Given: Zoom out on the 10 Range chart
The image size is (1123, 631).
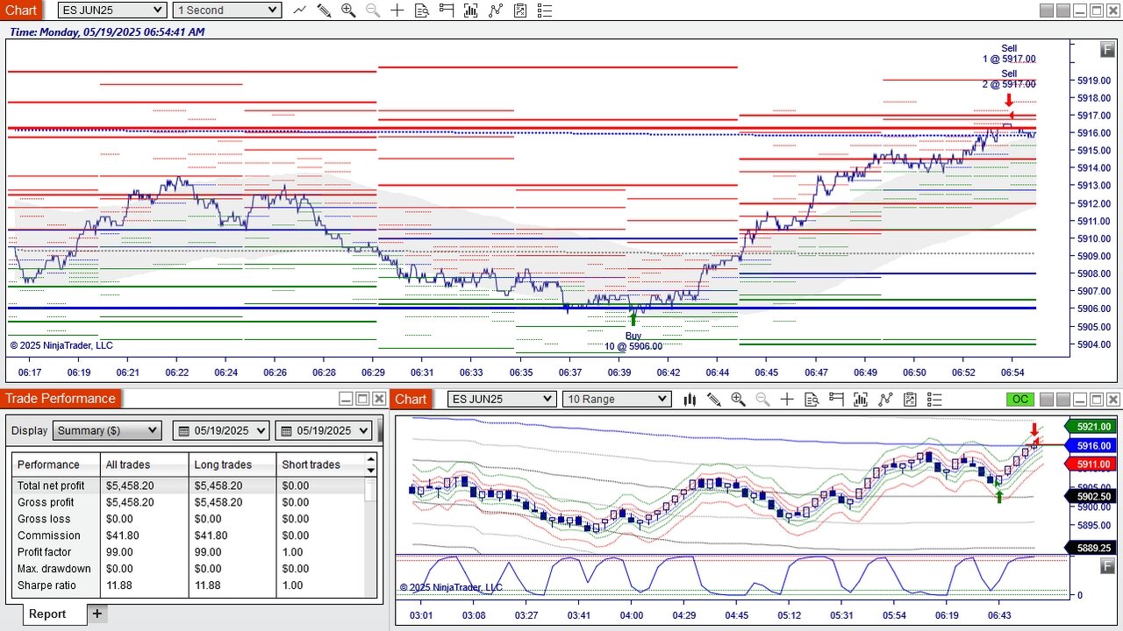Looking at the screenshot, I should coord(762,400).
